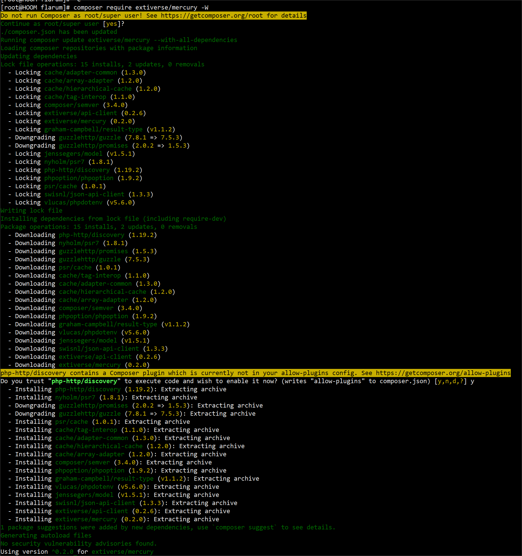Screen dimensions: 522x556
Task: Click 'Downgrading guzzlehttp/promises' Extracting archive line
Action: tap(135, 406)
